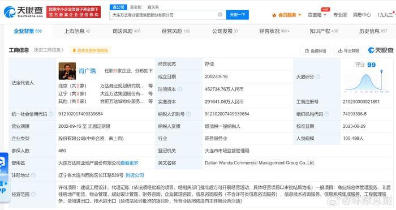
Task: Click 发生变更时通知我 notification button
Action: click(x=90, y=50)
